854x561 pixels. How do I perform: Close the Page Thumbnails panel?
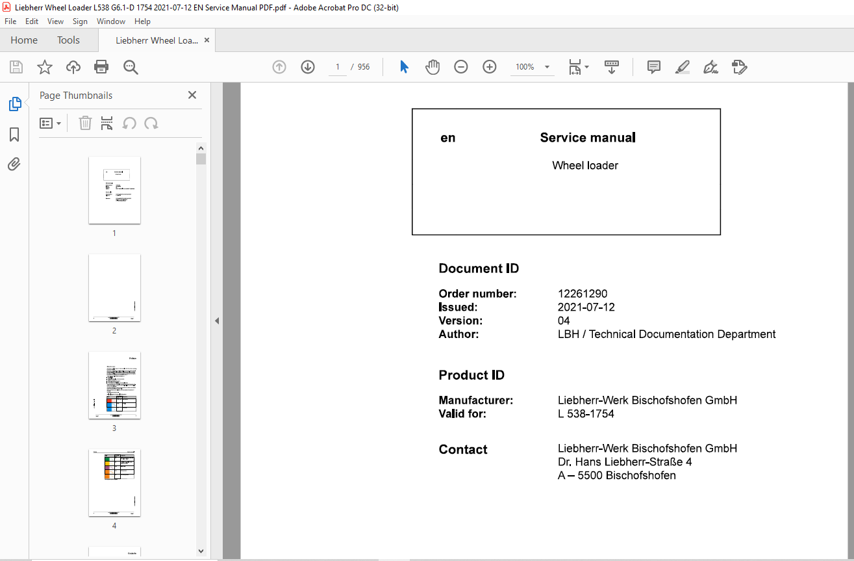coord(192,95)
